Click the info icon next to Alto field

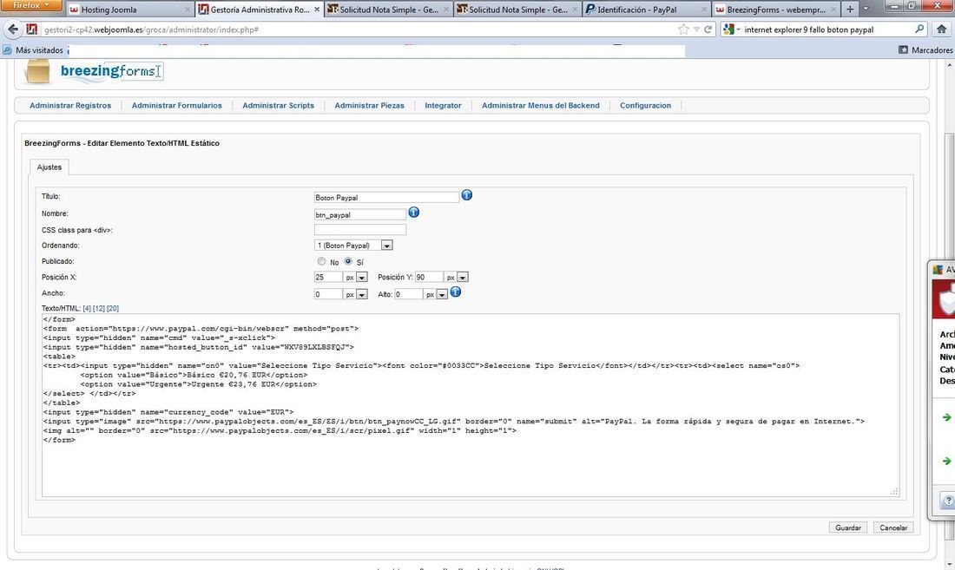tap(455, 292)
